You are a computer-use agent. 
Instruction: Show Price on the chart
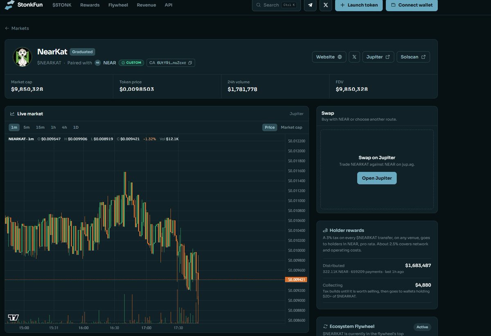pyautogui.click(x=270, y=128)
